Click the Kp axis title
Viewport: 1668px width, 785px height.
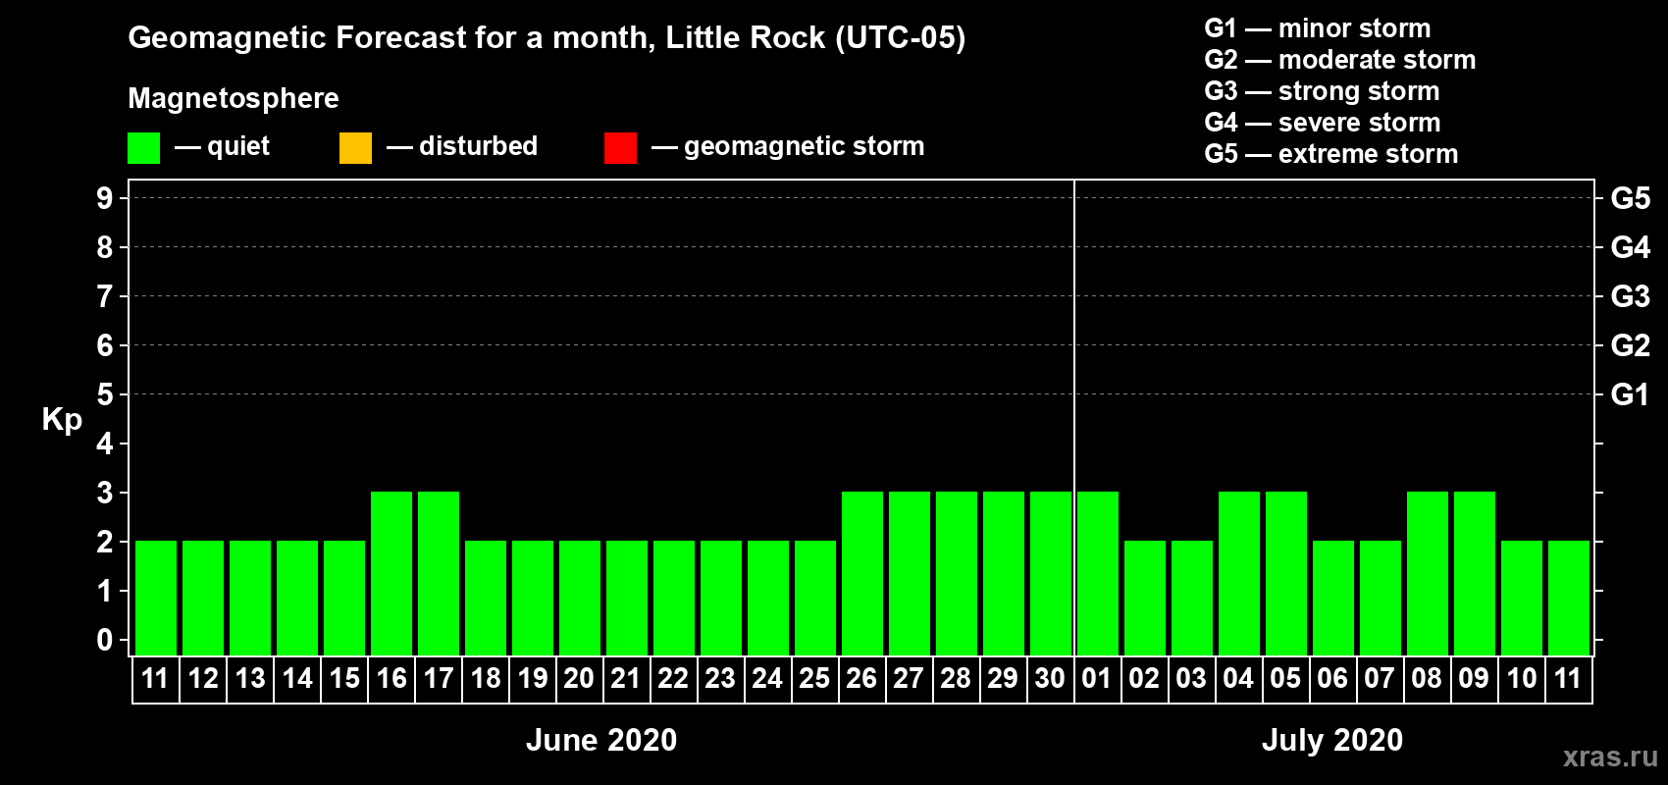click(62, 419)
